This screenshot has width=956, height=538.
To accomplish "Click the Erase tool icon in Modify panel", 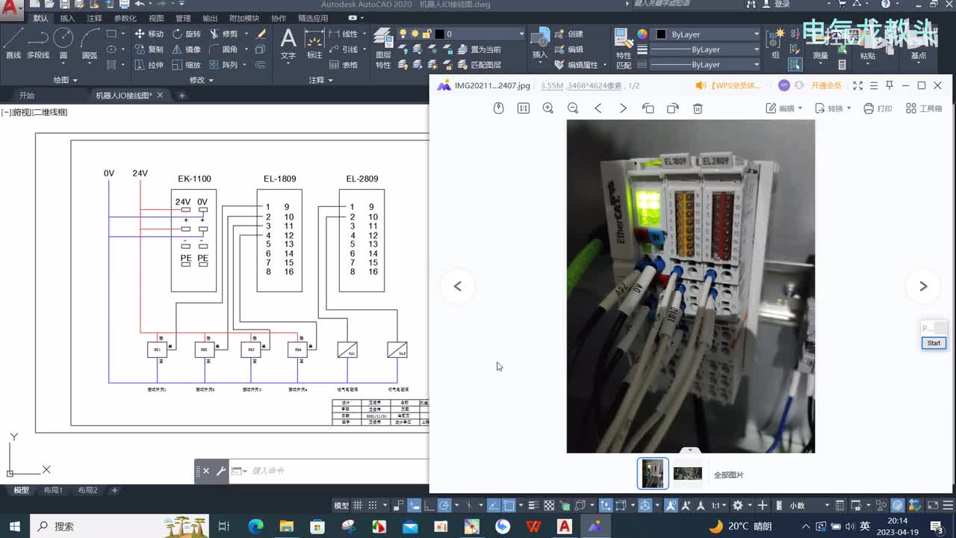I will click(261, 34).
